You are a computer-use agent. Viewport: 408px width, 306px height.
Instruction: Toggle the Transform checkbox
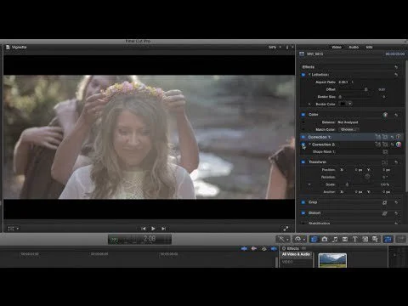(x=303, y=162)
